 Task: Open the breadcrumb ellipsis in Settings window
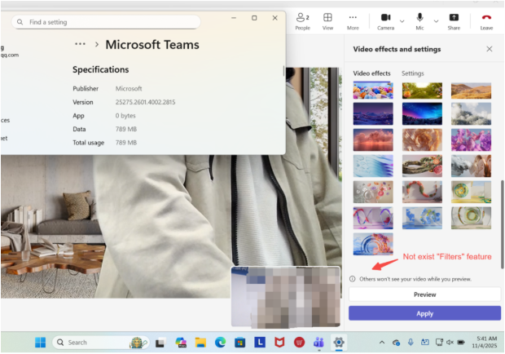[x=80, y=44]
